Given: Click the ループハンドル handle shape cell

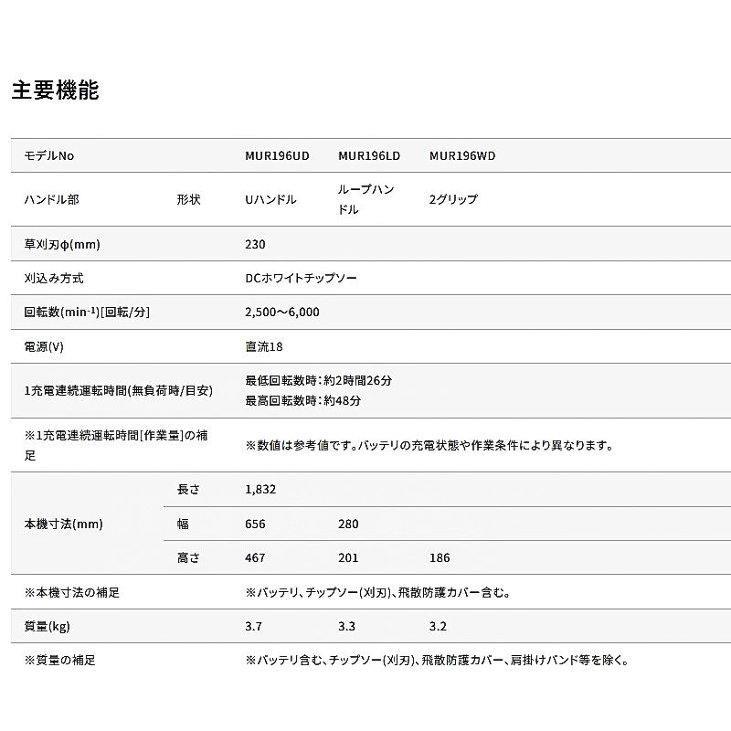Looking at the screenshot, I should 366,199.
